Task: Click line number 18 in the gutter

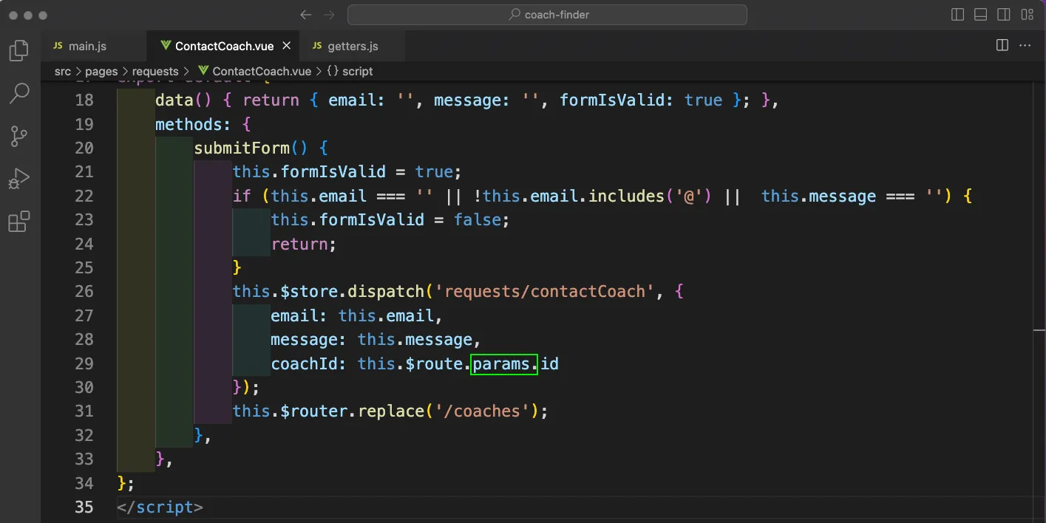Action: (x=84, y=100)
